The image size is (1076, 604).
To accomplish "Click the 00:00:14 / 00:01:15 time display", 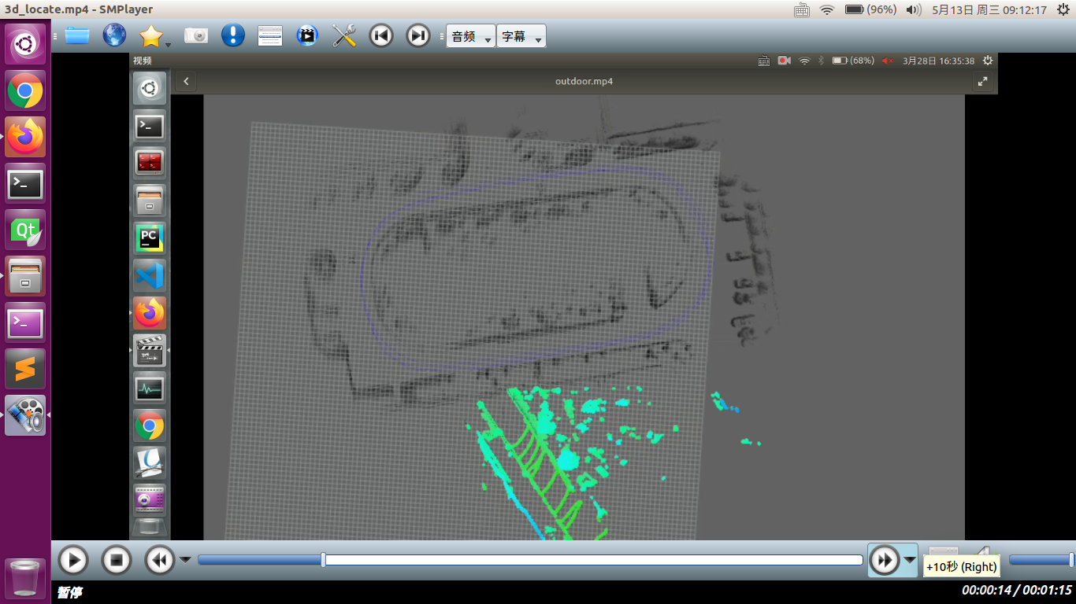I will (x=1016, y=591).
